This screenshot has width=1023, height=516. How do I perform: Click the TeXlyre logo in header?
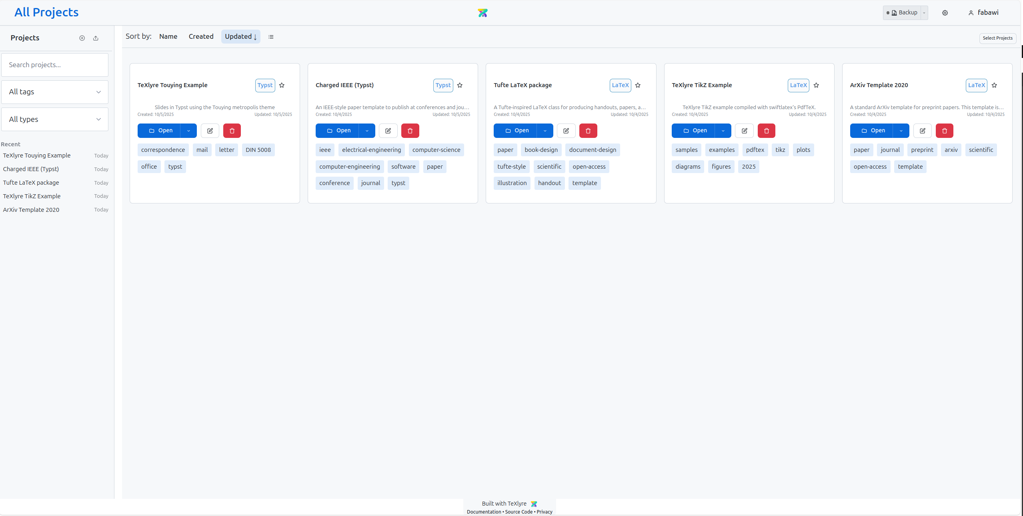(x=482, y=13)
